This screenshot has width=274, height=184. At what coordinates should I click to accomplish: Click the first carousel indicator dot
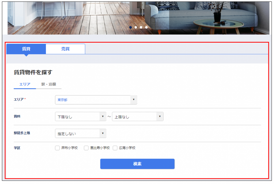point(131,27)
